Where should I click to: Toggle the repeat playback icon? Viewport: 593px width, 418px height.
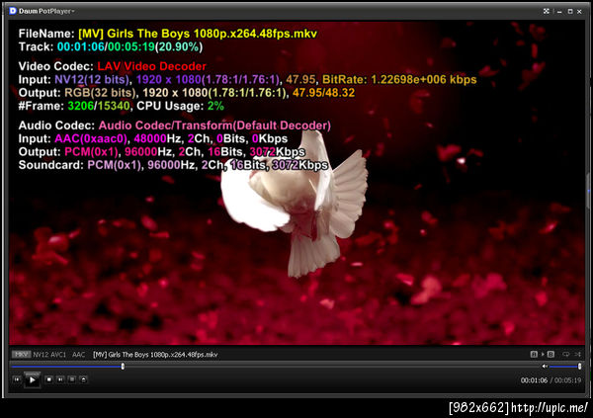(565, 354)
